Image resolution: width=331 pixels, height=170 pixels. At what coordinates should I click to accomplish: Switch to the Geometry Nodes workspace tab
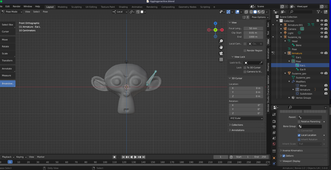[x=187, y=7]
